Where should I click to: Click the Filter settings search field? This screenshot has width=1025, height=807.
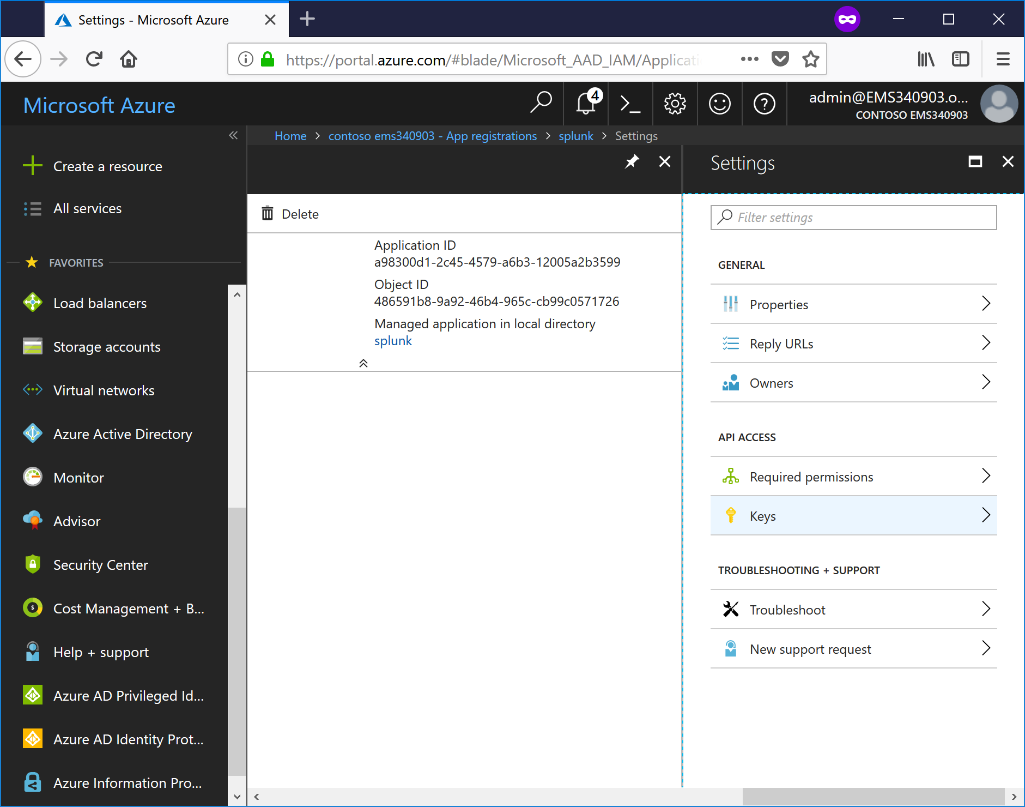(853, 217)
